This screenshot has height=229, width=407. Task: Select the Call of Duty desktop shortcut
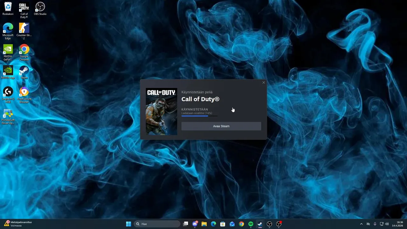tap(24, 10)
